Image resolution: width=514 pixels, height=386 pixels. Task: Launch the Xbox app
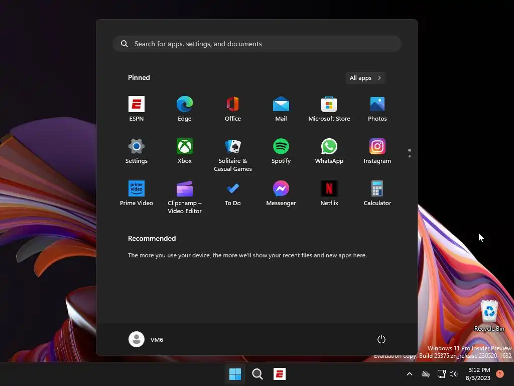pos(185,151)
